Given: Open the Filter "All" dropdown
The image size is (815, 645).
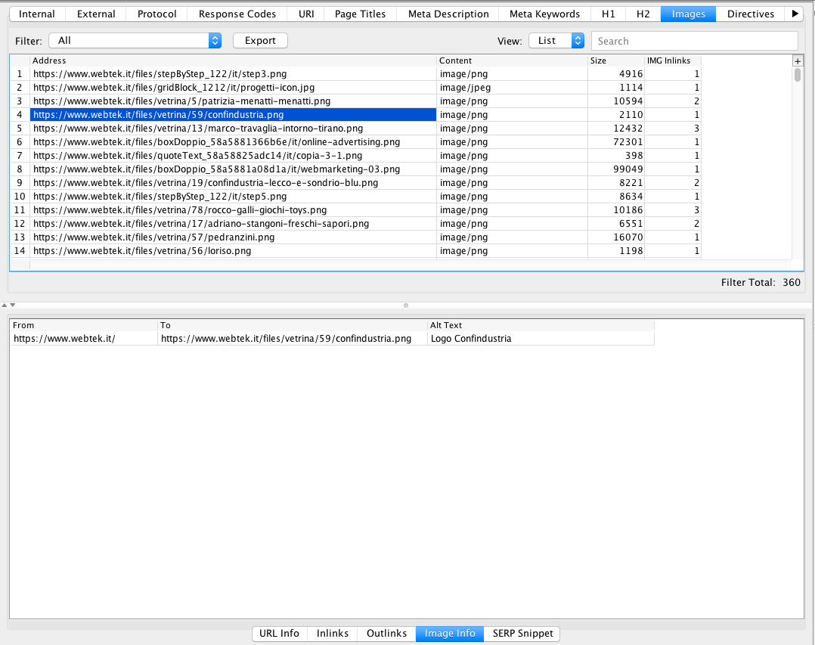Looking at the screenshot, I should pyautogui.click(x=135, y=40).
